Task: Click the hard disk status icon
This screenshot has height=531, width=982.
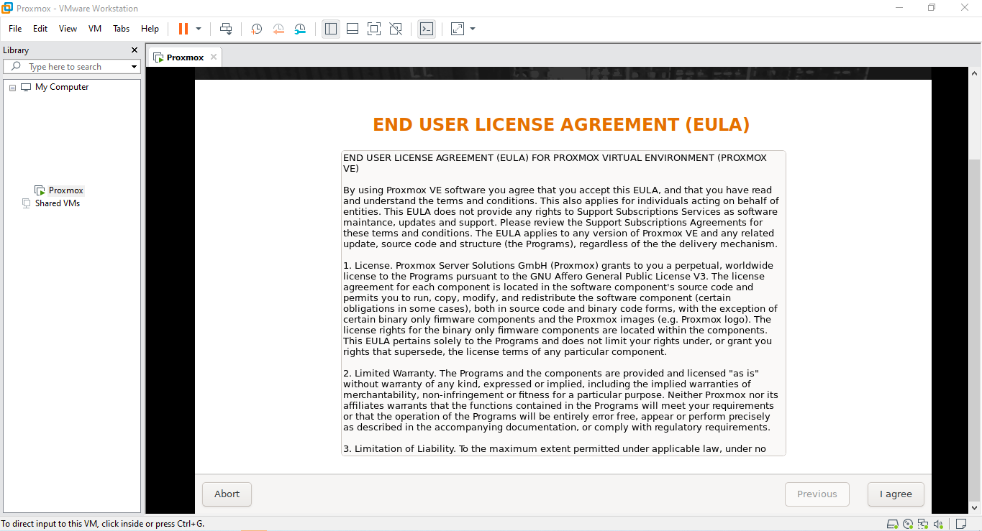Action: 893,524
